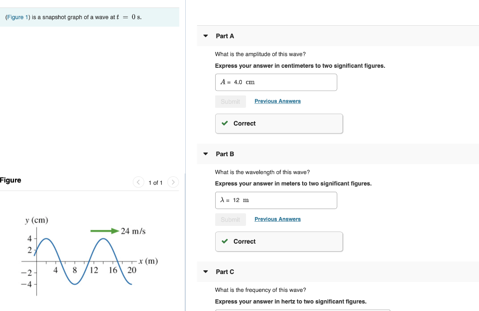Image resolution: width=479 pixels, height=311 pixels.
Task: Select the amplitude answer field showing 4.0 cm
Action: coord(276,82)
